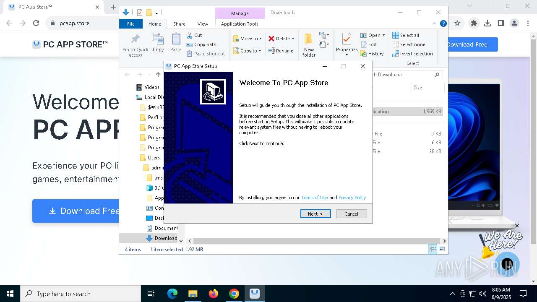Click Pin to Quick access icon
This screenshot has width=537, height=302.
[135, 45]
